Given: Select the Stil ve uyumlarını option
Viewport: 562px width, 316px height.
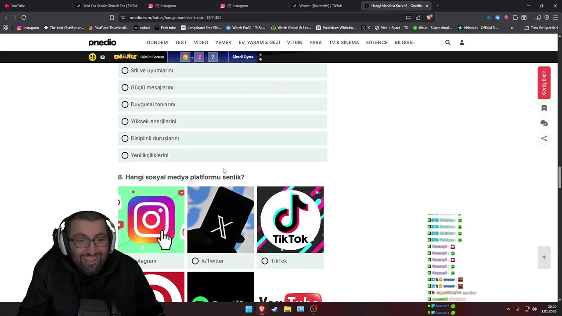Looking at the screenshot, I should 223,70.
